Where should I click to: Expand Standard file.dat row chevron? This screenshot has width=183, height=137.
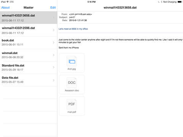(53, 67)
